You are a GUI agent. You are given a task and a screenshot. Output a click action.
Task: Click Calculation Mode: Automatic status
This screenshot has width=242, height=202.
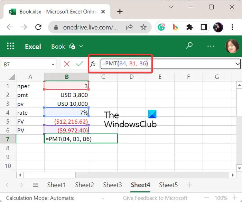40,198
